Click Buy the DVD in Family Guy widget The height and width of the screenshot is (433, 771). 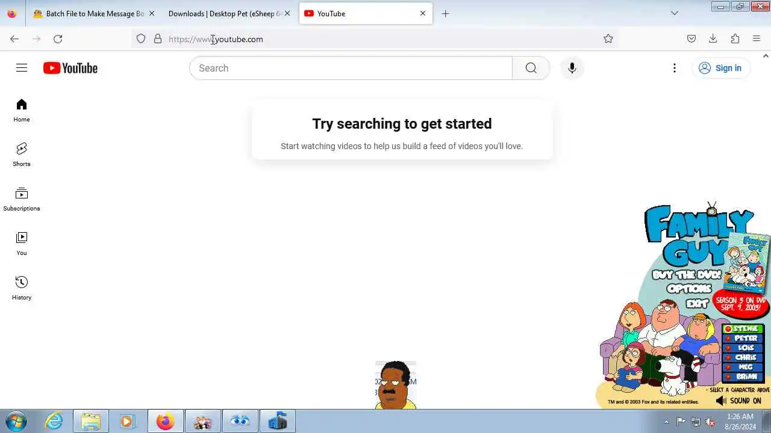click(x=686, y=275)
